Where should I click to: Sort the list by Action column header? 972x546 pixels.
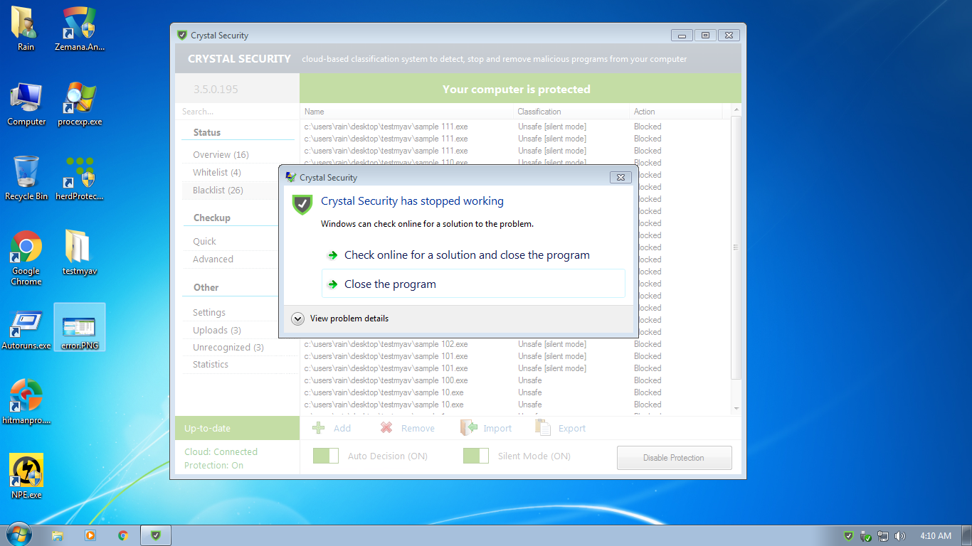[x=676, y=112]
